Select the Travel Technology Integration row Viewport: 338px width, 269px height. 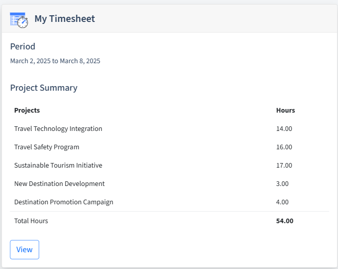click(x=170, y=128)
